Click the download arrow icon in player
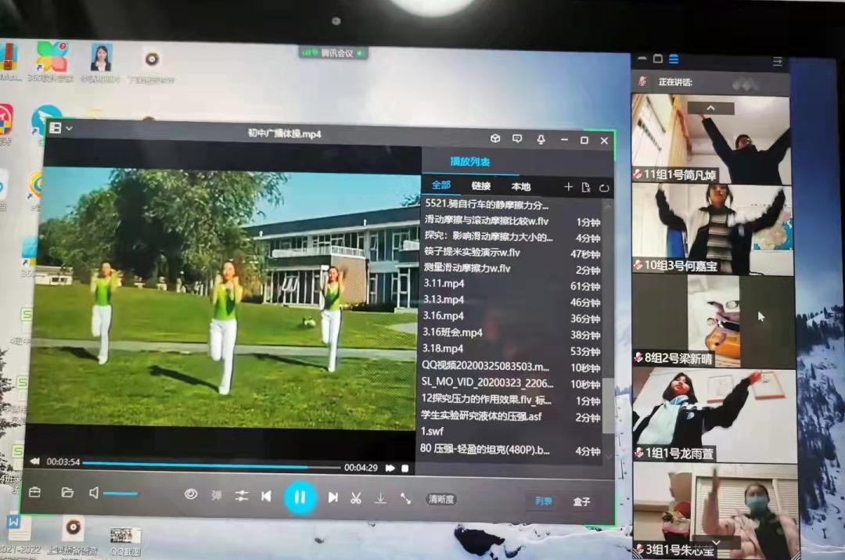Viewport: 845px width, 560px height. [380, 497]
